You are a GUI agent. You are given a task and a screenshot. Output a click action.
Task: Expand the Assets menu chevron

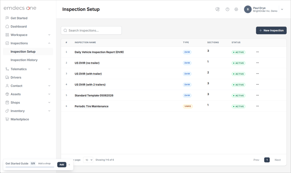(x=49, y=94)
